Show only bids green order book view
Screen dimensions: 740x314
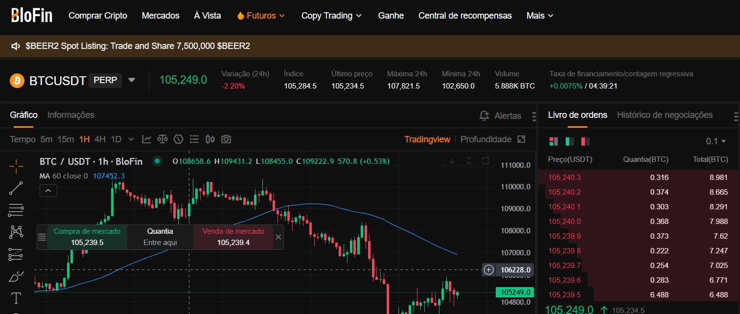click(x=569, y=141)
